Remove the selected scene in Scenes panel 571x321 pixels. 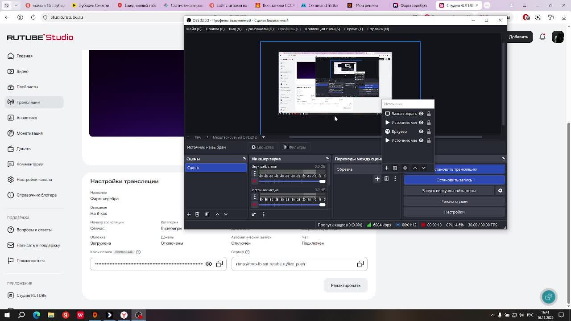[x=197, y=214]
